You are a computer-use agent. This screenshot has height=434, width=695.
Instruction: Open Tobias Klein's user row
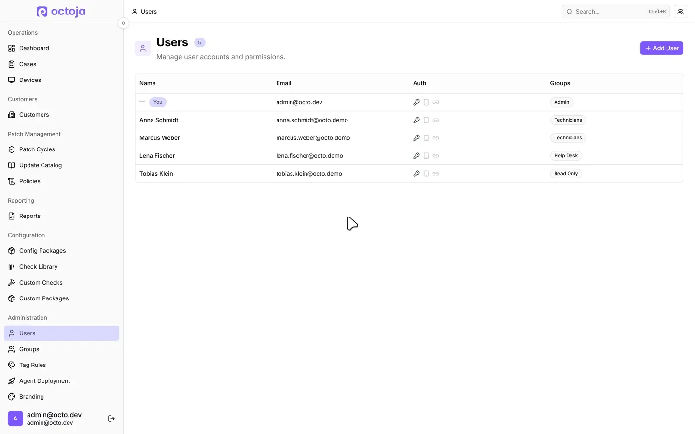point(409,174)
